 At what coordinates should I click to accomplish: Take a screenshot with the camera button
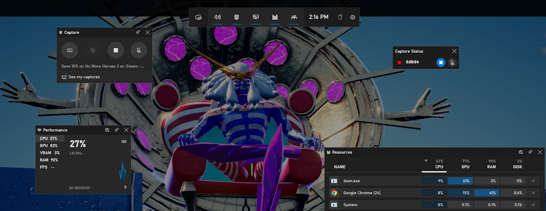click(x=70, y=50)
